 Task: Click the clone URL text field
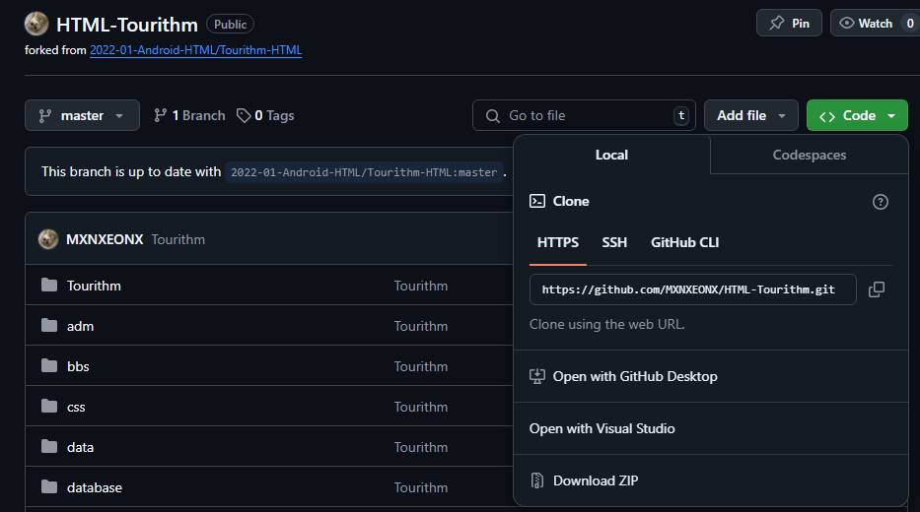click(x=693, y=289)
